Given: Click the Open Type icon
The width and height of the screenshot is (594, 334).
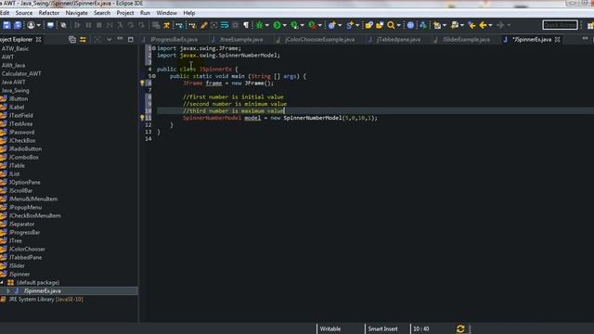Looking at the screenshot, I should (x=368, y=25).
